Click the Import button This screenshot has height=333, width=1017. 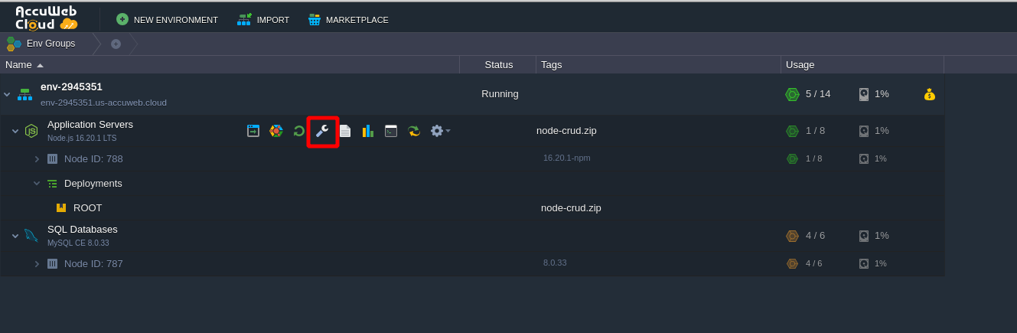tap(263, 19)
